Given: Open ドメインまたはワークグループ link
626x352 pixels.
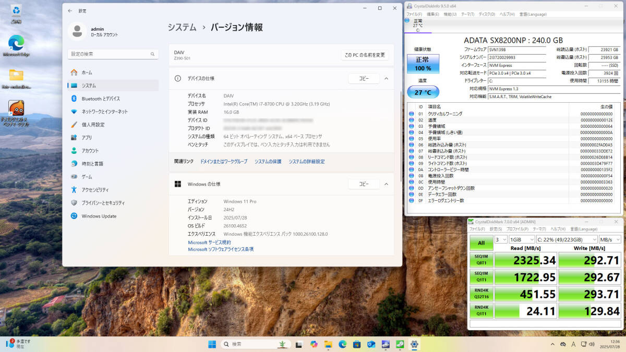Looking at the screenshot, I should tap(224, 162).
